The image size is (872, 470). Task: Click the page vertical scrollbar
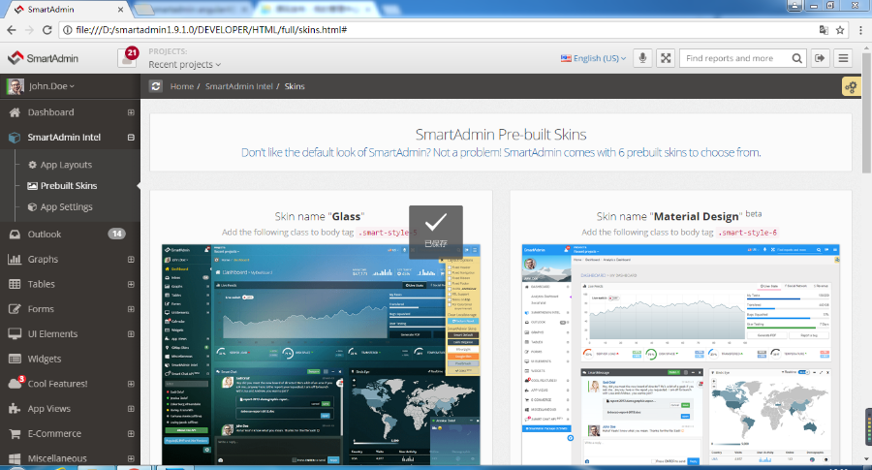[866, 111]
